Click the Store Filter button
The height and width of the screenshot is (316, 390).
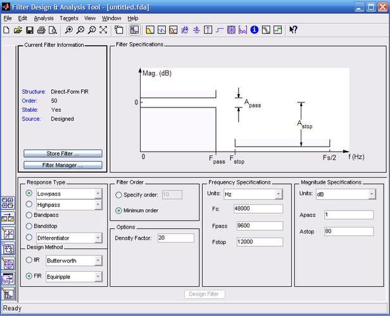point(63,154)
